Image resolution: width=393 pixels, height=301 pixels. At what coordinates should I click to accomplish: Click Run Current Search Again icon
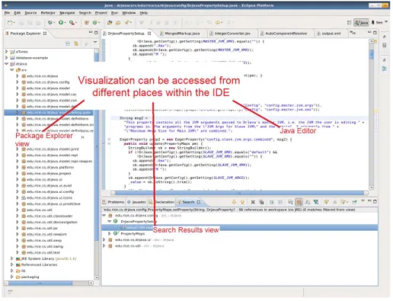[x=326, y=202]
